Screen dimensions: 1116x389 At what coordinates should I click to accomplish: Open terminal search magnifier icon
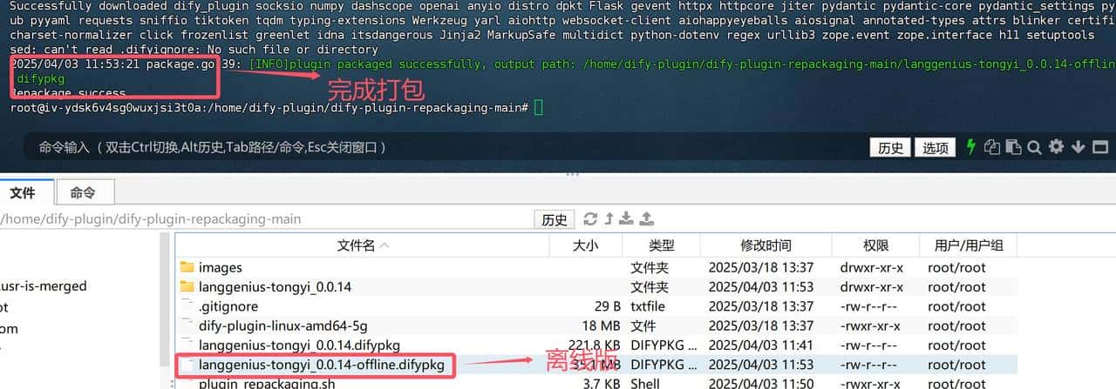coord(1034,147)
